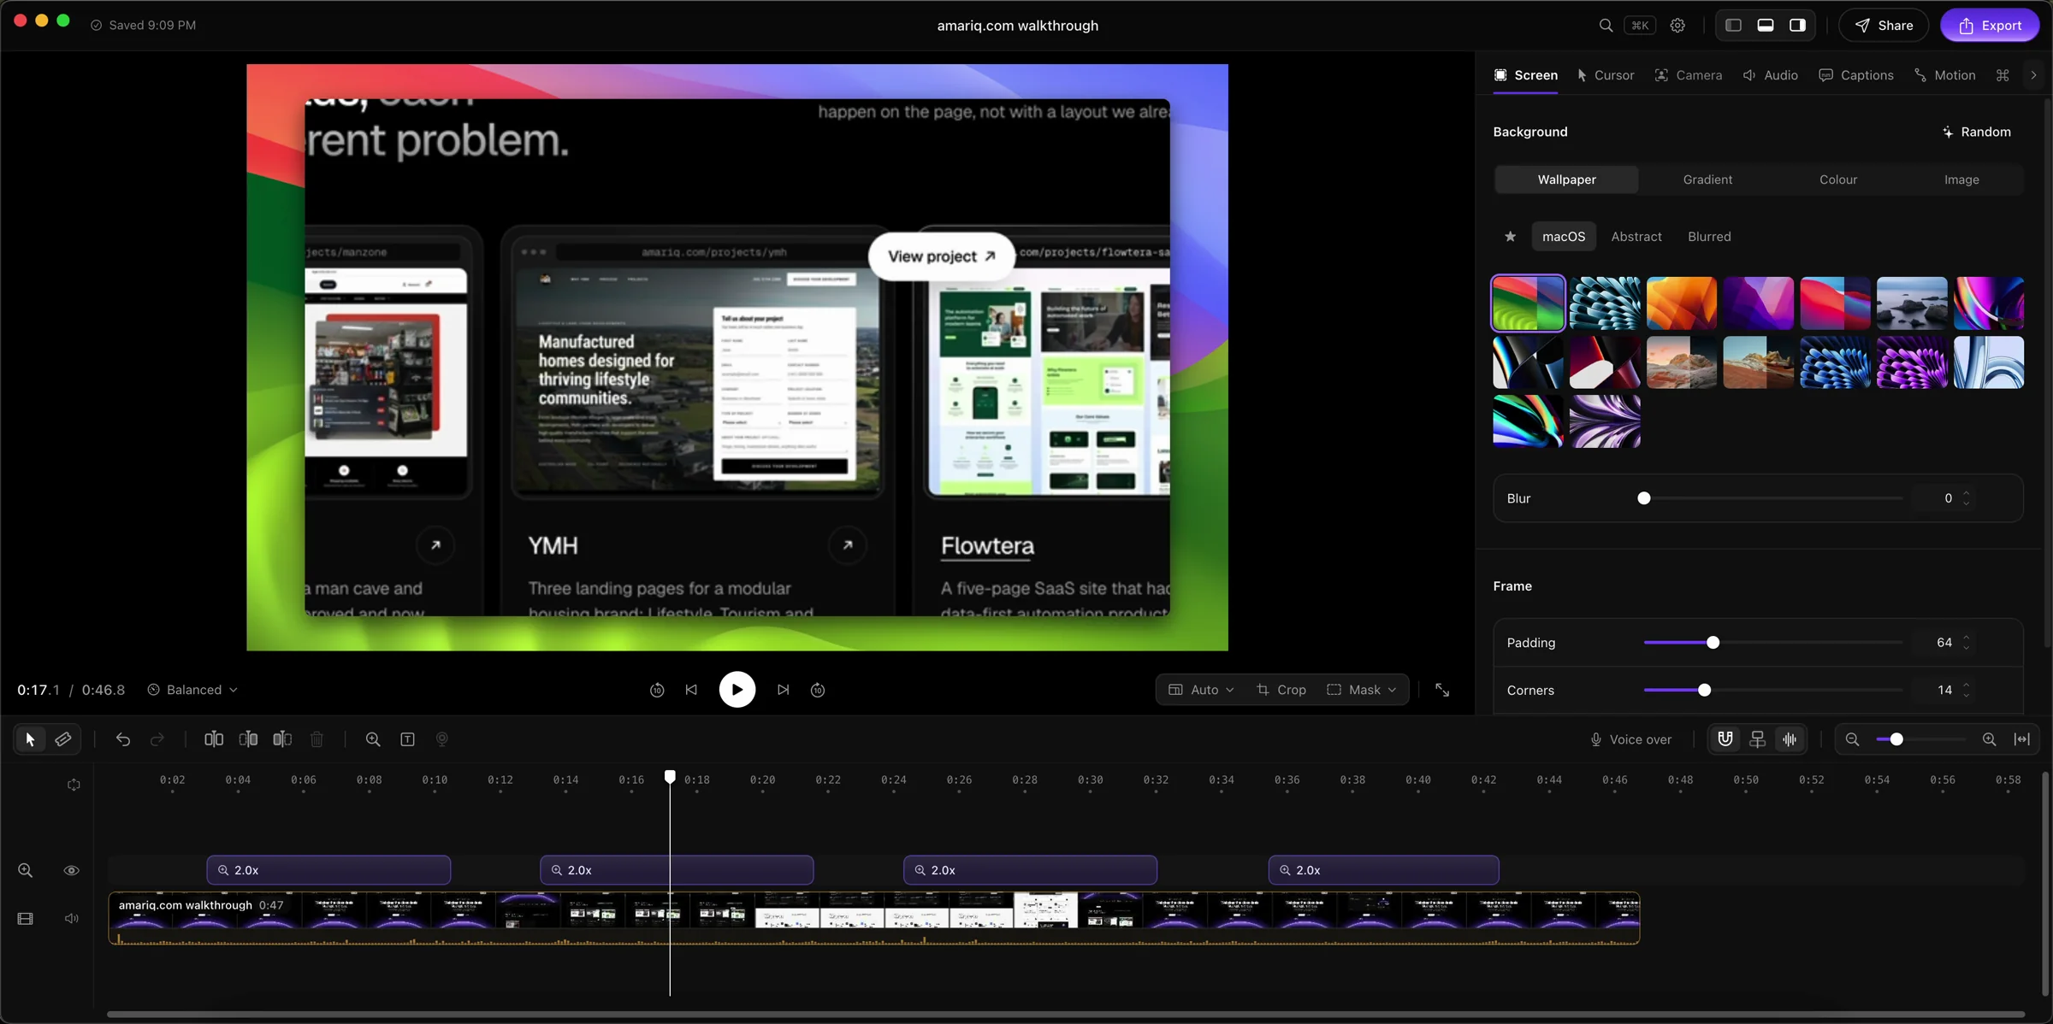The height and width of the screenshot is (1024, 2053).
Task: Redo the last undone edit
Action: point(157,739)
